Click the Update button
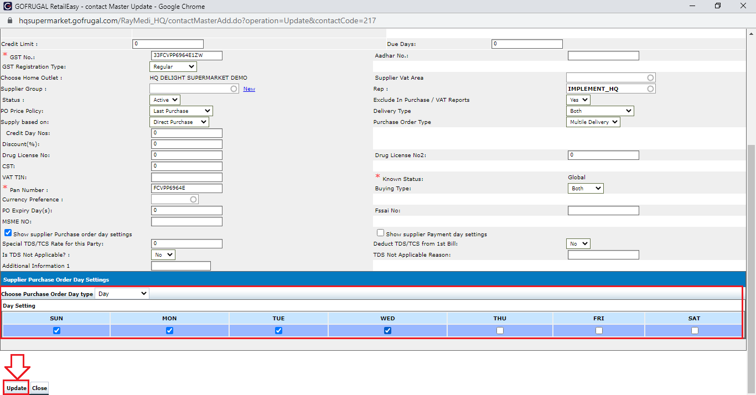 [x=16, y=388]
